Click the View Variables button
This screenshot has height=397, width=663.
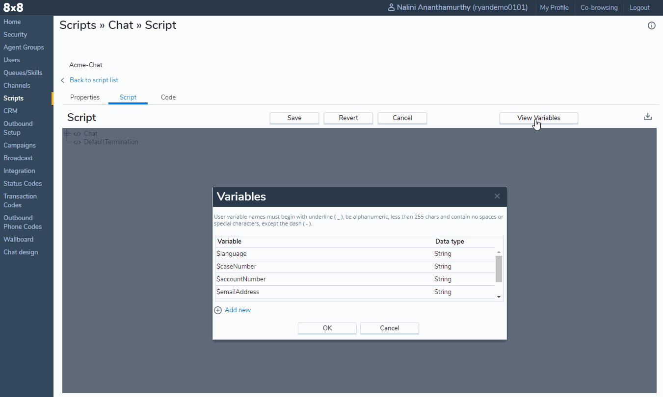pyautogui.click(x=539, y=118)
